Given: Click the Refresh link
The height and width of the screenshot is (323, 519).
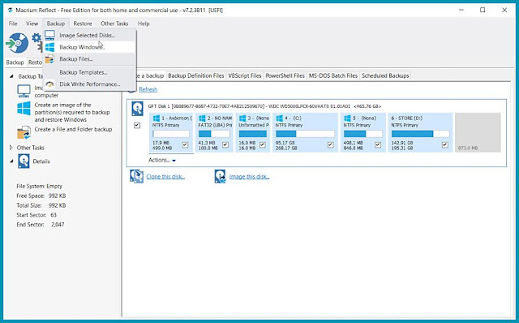Looking at the screenshot, I should (148, 89).
